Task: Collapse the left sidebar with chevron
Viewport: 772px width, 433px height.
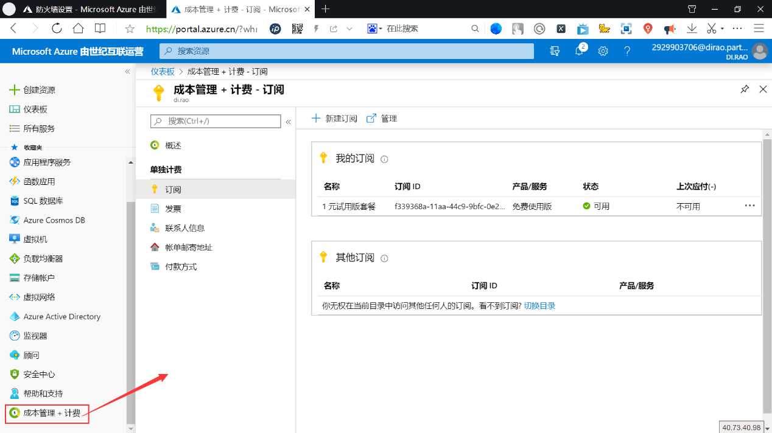Action: (x=127, y=72)
